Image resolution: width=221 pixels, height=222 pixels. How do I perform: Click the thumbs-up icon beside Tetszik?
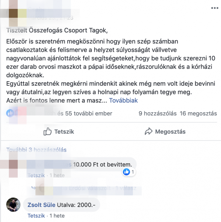pyautogui.click(x=48, y=132)
